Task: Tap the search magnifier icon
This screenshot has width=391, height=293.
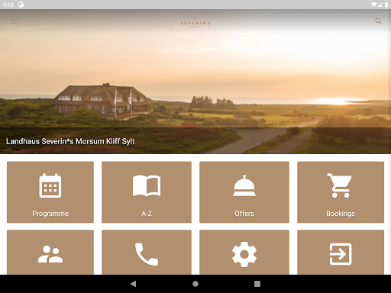Action: [379, 21]
